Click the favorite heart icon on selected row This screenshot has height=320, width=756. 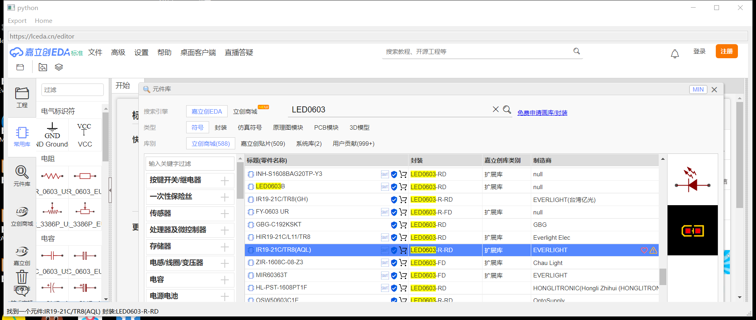(644, 250)
